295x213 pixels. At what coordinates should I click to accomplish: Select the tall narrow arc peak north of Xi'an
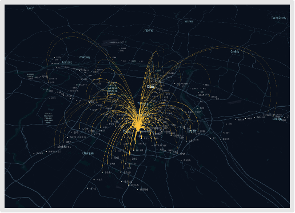click(x=156, y=52)
